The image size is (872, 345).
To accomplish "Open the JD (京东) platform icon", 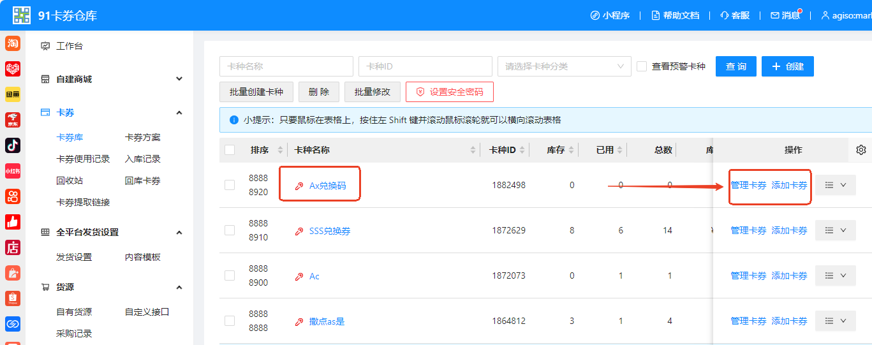I will [13, 120].
